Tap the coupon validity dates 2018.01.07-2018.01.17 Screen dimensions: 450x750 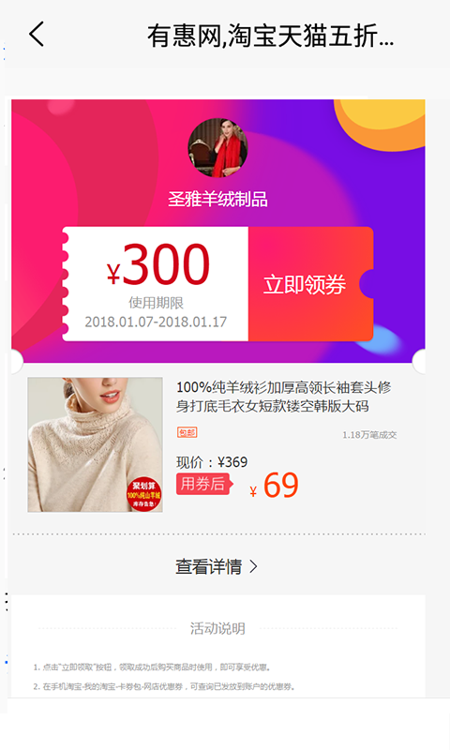pos(156,322)
